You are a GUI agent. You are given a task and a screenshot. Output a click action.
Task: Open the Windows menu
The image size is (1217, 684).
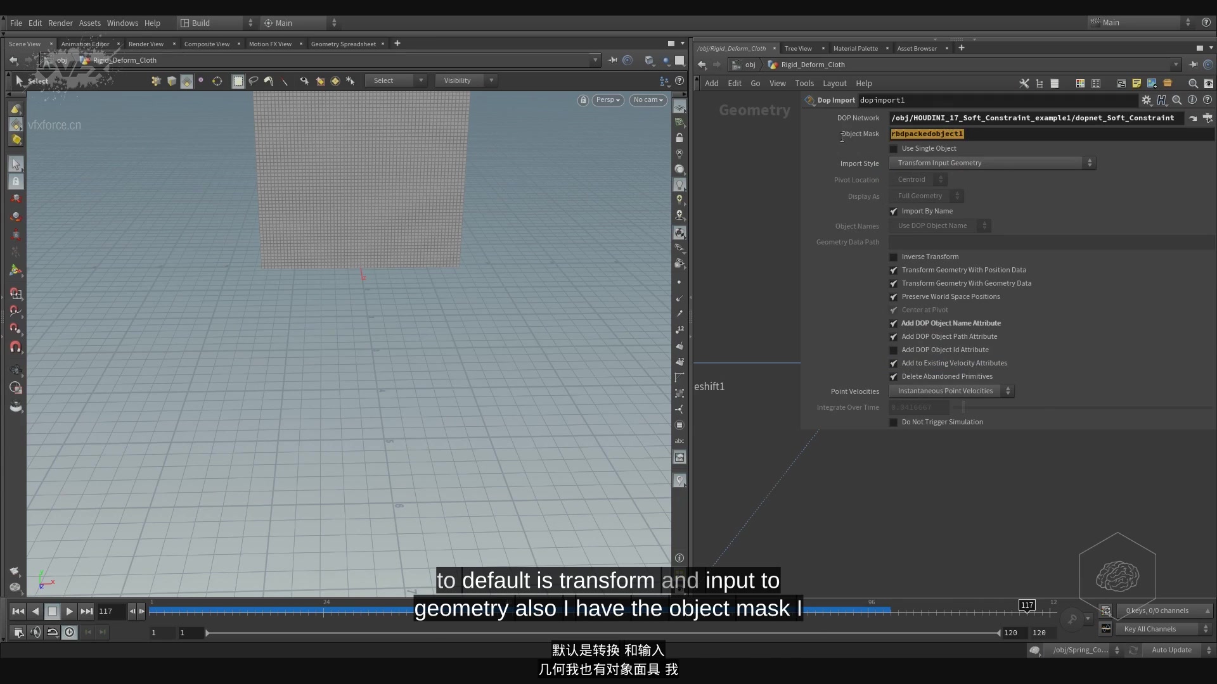(122, 23)
